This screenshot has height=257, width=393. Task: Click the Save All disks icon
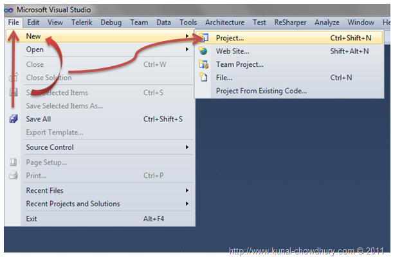tap(13, 119)
